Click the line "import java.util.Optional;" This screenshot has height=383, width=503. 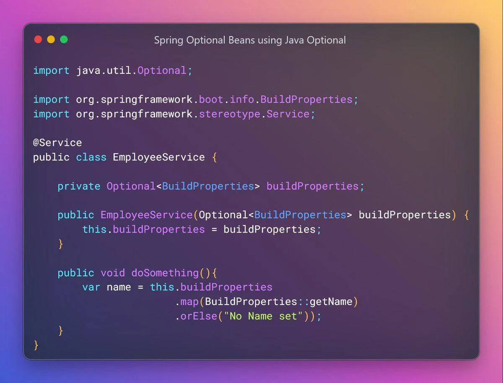point(113,70)
